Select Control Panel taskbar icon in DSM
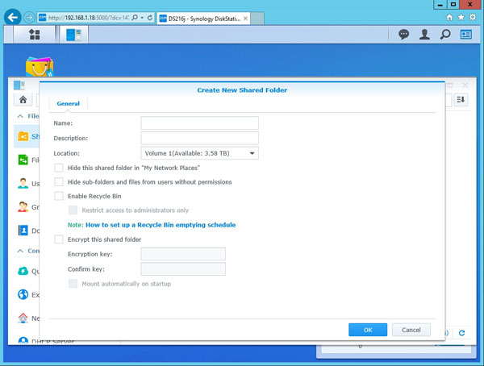The width and height of the screenshot is (484, 366). tap(73, 35)
